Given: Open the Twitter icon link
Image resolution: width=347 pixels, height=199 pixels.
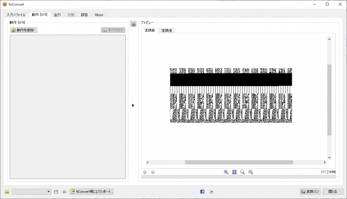Looking at the screenshot, I should point(211,192).
